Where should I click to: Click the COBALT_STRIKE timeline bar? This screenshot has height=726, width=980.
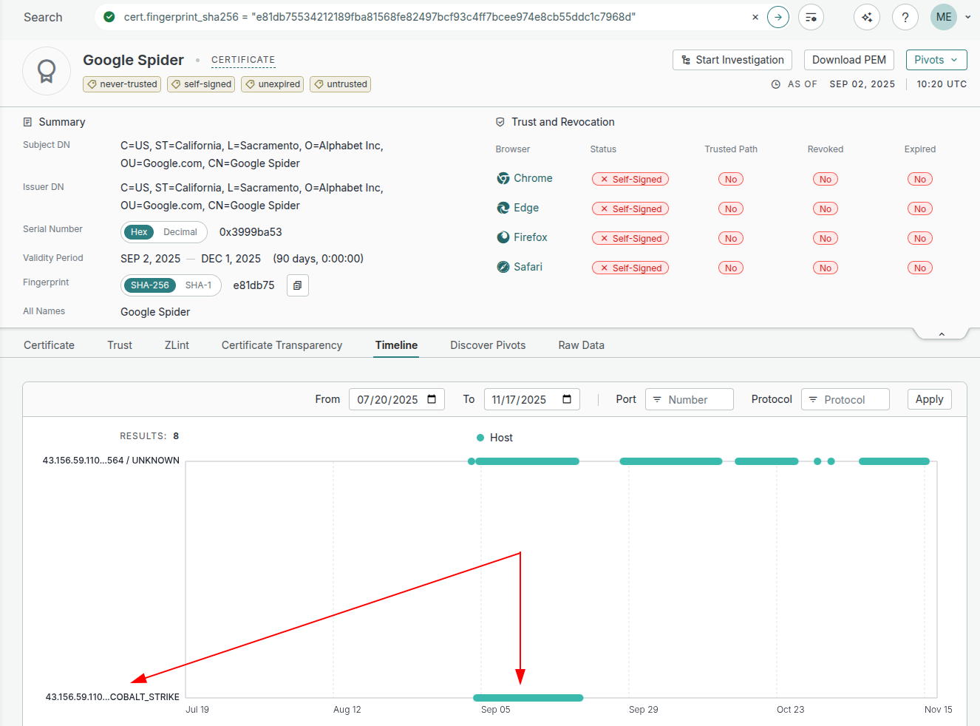click(528, 698)
